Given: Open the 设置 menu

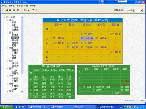Looking at the screenshot, I should pyautogui.click(x=26, y=6).
